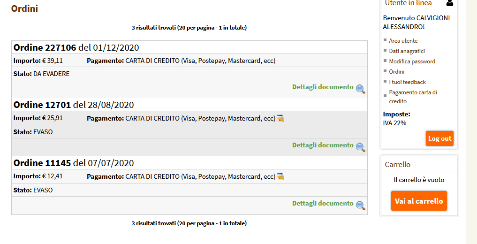Click the Log out button

(439, 138)
